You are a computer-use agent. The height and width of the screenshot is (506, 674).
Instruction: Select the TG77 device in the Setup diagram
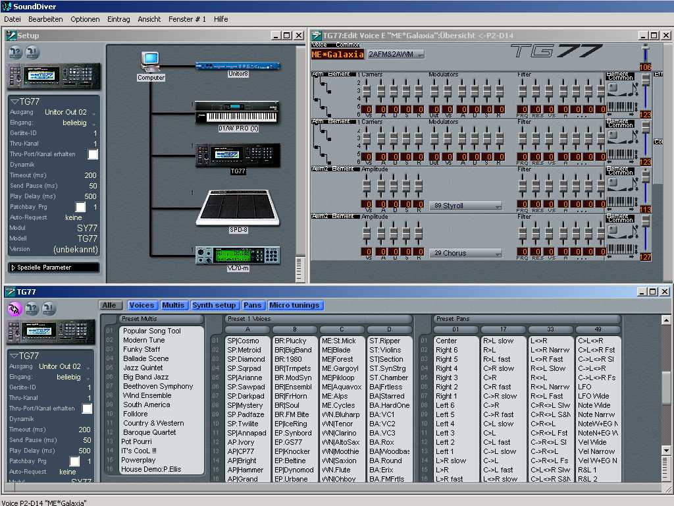pos(238,155)
